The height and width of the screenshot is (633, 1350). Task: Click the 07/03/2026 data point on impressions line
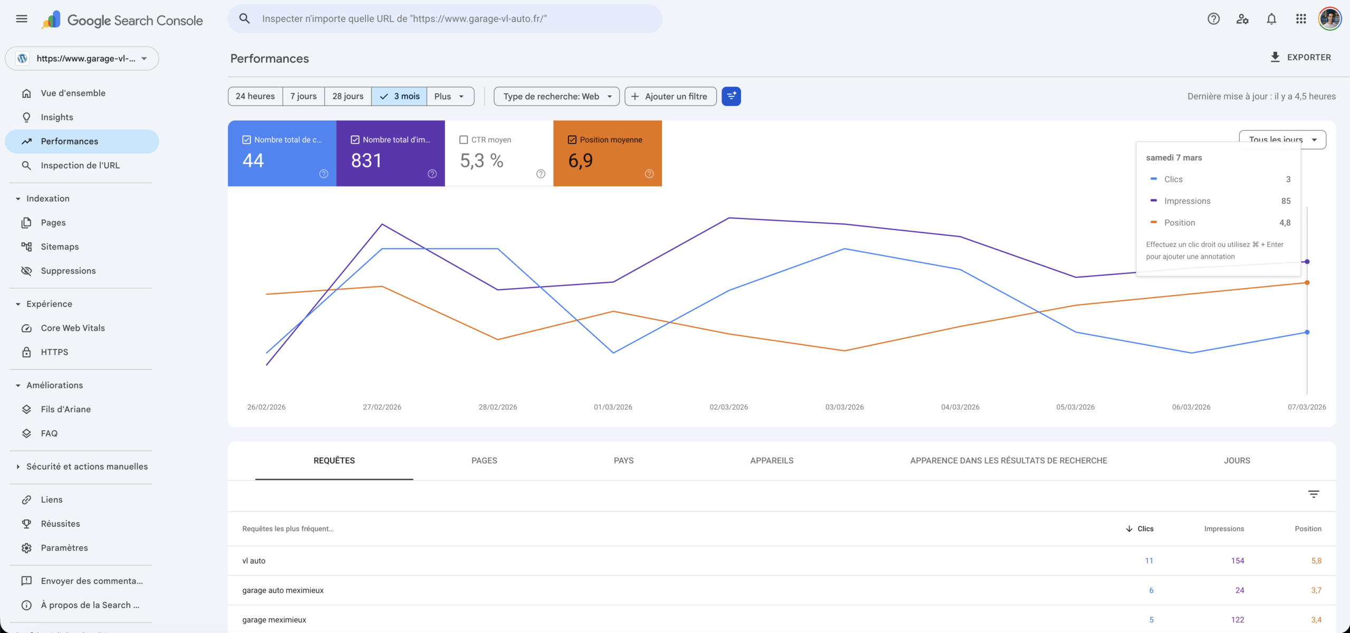pos(1307,262)
